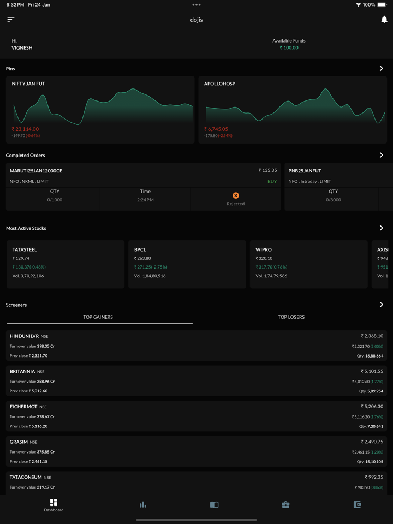The width and height of the screenshot is (393, 524).
Task: Open the TATASTEEL stock card
Action: click(x=65, y=264)
